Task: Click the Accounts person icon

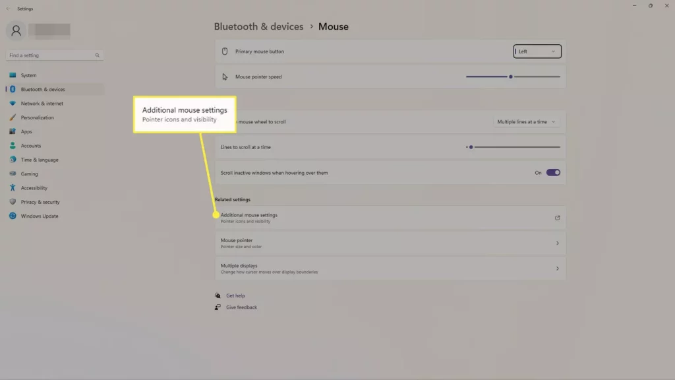Action: (x=13, y=146)
